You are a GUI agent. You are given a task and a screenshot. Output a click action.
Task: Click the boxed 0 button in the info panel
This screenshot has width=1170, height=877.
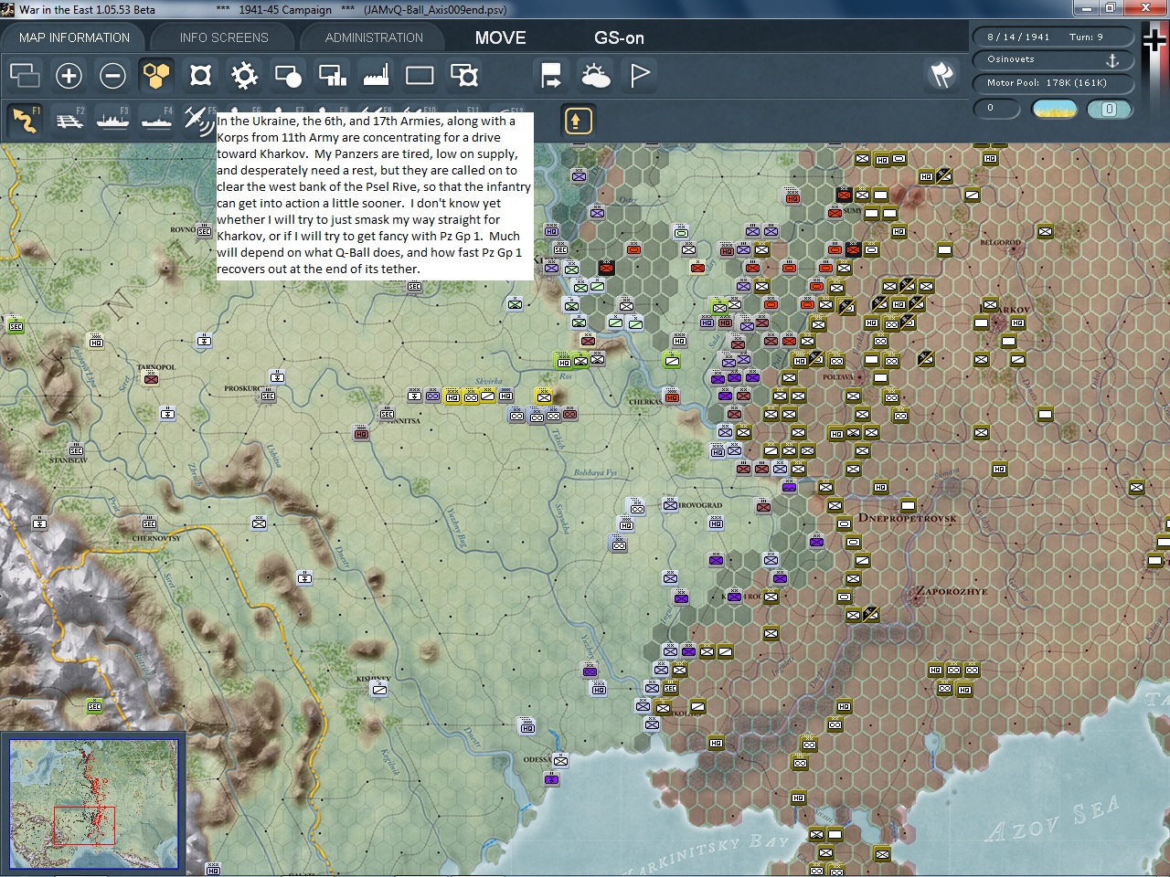point(1110,109)
